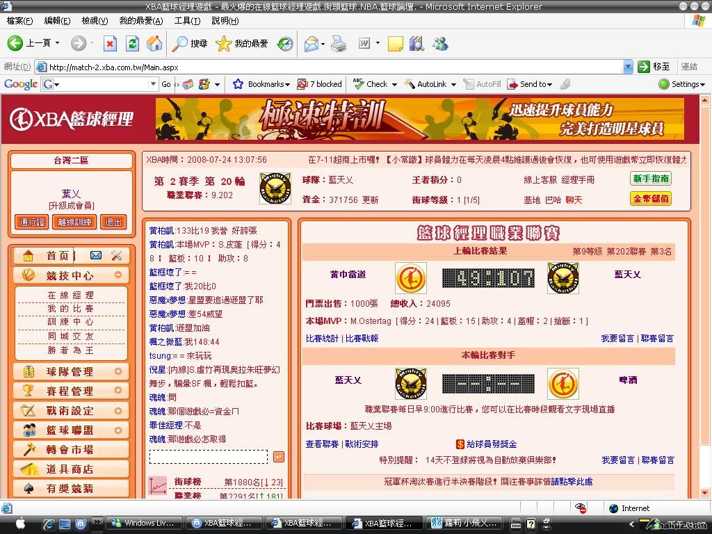712x534 pixels.
Task: Expand the 賽程管理 section
Action: coord(118,391)
